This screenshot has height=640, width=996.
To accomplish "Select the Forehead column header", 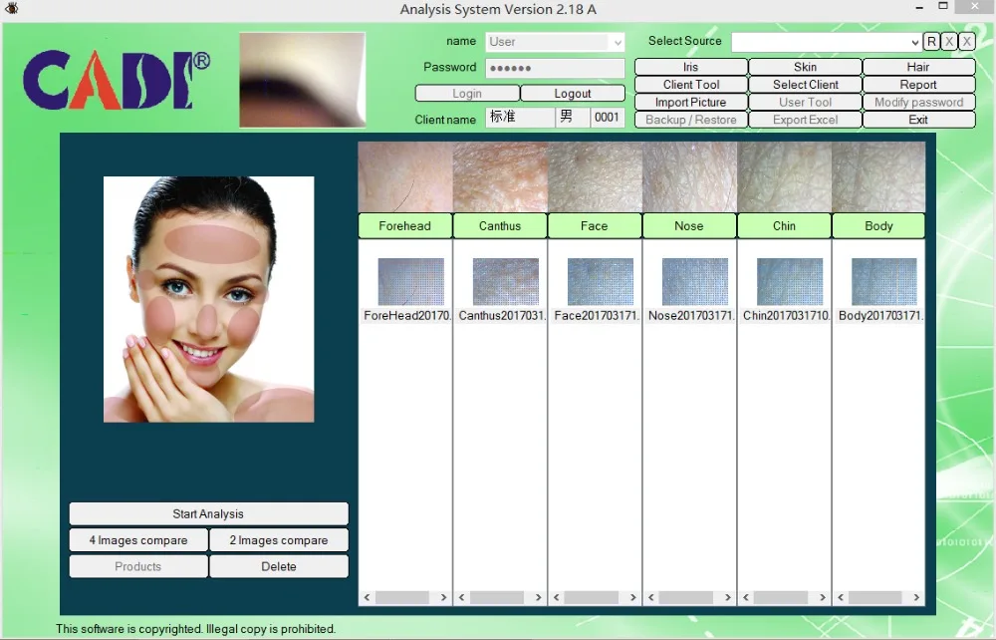I will (404, 225).
